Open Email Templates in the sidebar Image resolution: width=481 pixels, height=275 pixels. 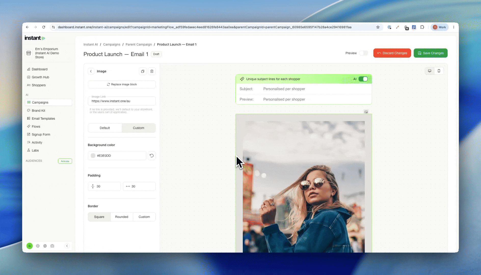43,119
